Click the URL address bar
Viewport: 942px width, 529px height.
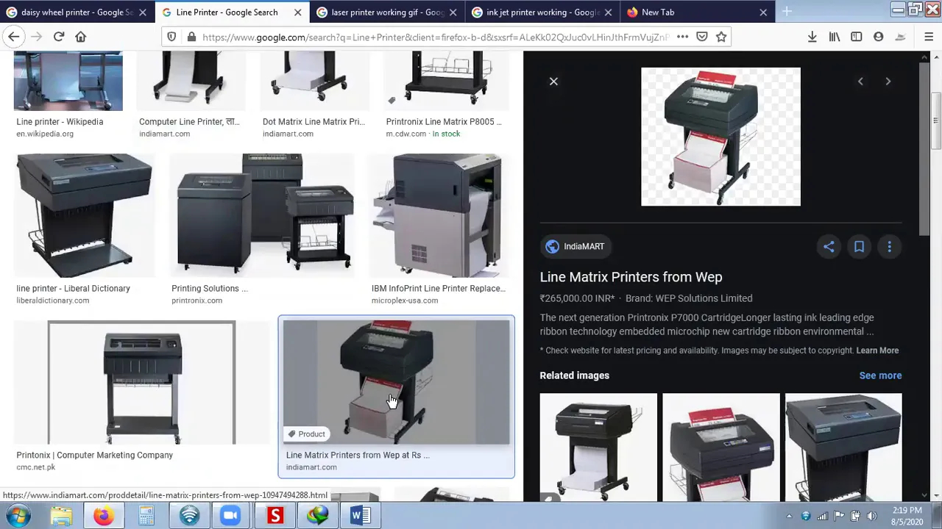[x=434, y=37]
